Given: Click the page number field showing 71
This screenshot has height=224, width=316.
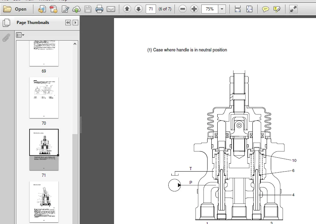Looking at the screenshot, I should pyautogui.click(x=151, y=9).
